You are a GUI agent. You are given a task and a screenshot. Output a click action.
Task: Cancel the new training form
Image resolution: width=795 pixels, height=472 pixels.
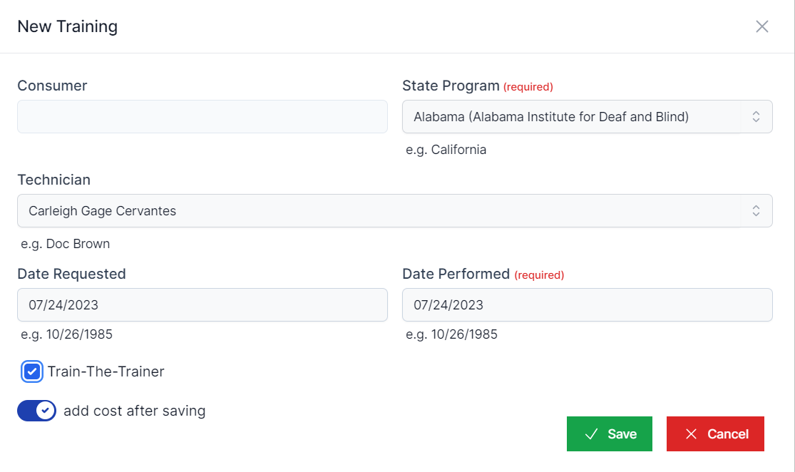click(715, 434)
